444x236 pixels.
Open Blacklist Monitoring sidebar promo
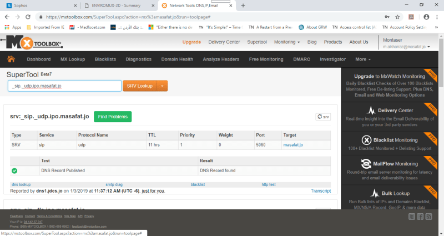tap(390, 144)
